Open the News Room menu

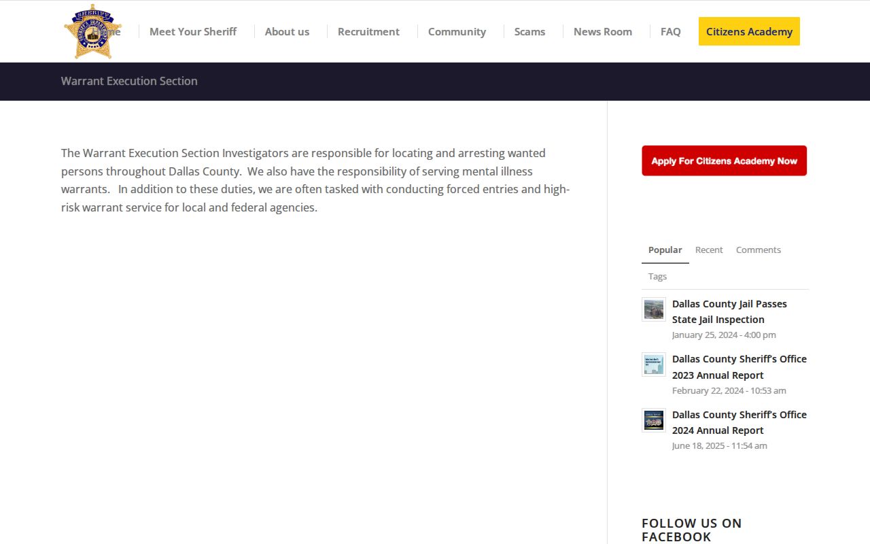(603, 31)
